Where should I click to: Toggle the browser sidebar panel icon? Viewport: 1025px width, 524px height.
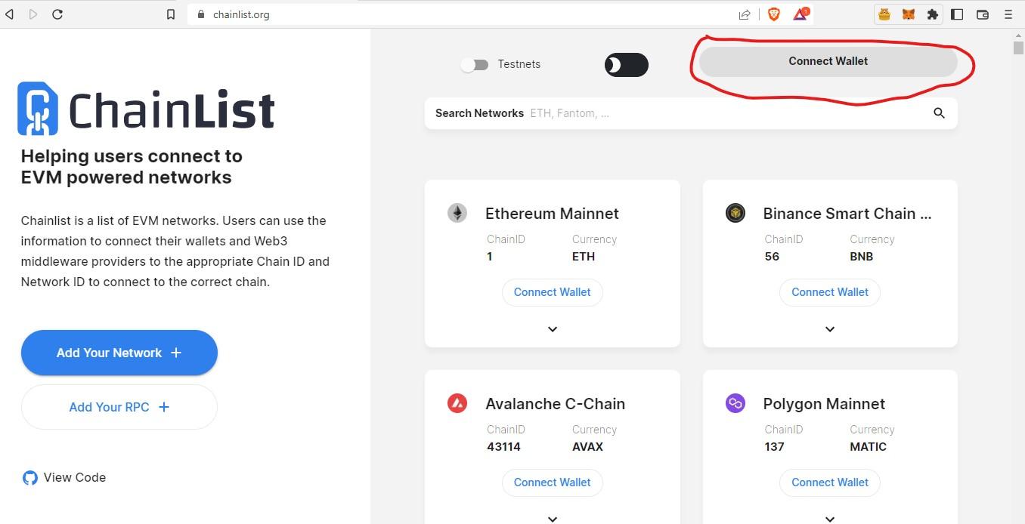pyautogui.click(x=957, y=14)
